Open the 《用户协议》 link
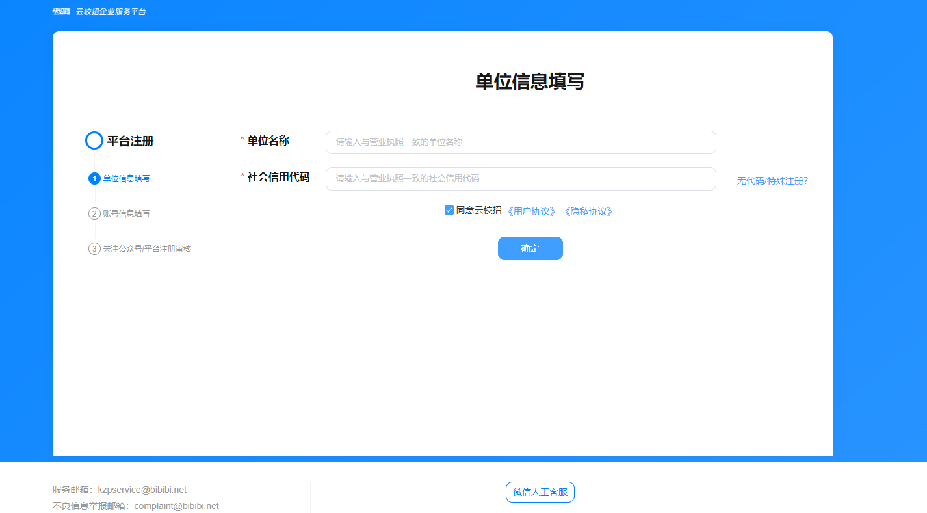The width and height of the screenshot is (927, 513). (x=532, y=211)
